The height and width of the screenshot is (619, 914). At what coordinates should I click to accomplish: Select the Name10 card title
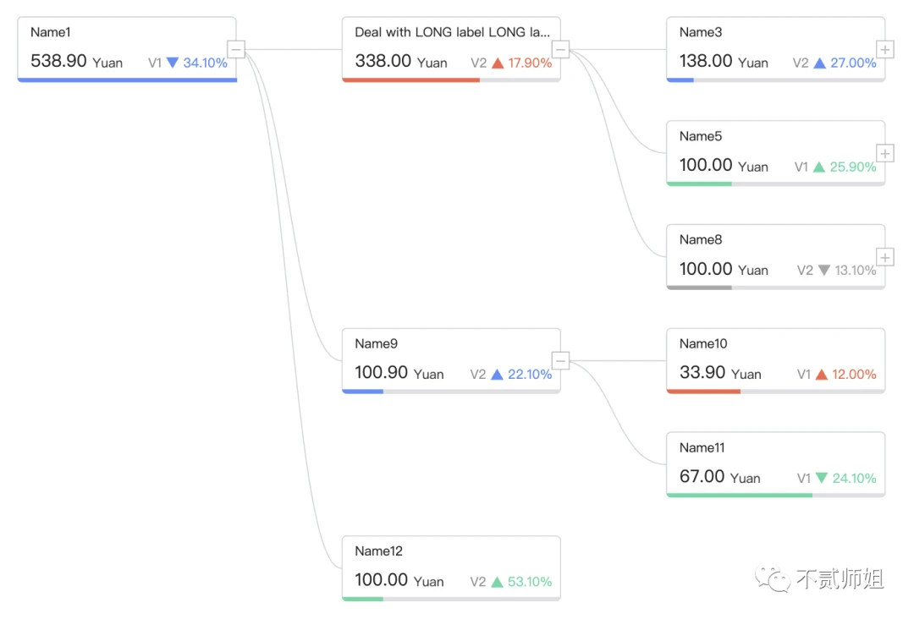click(x=703, y=343)
